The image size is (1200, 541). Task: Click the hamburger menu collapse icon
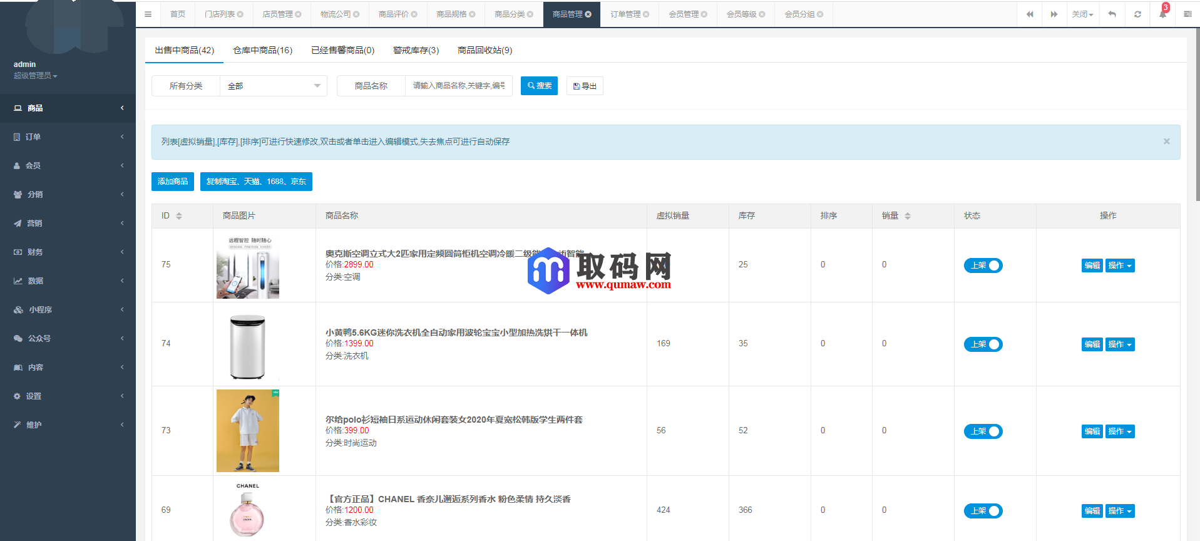coord(148,14)
